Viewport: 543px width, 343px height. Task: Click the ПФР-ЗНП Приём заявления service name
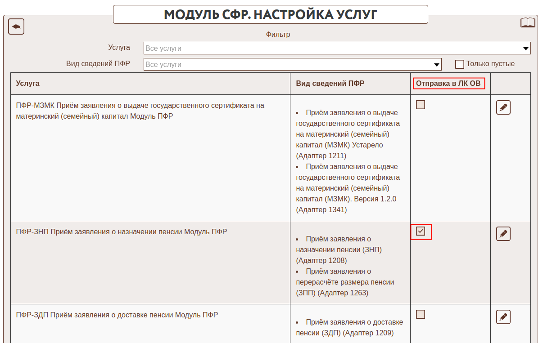tap(122, 232)
